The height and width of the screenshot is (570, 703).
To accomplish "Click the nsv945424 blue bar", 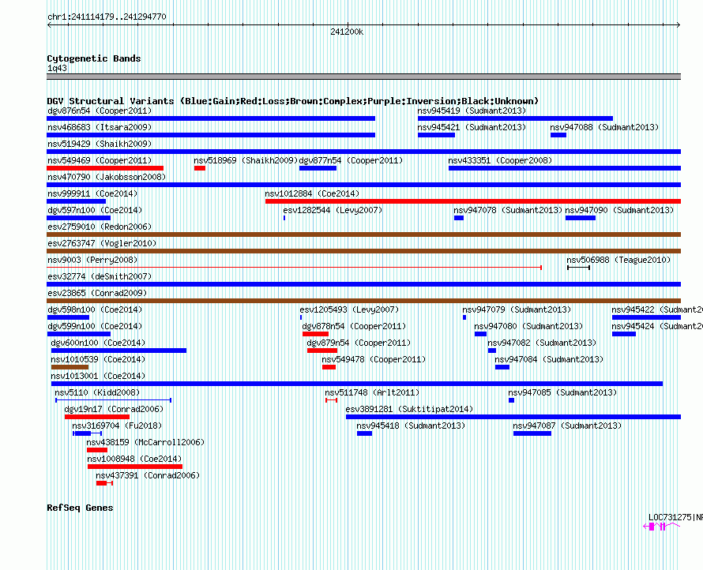I will click(624, 334).
